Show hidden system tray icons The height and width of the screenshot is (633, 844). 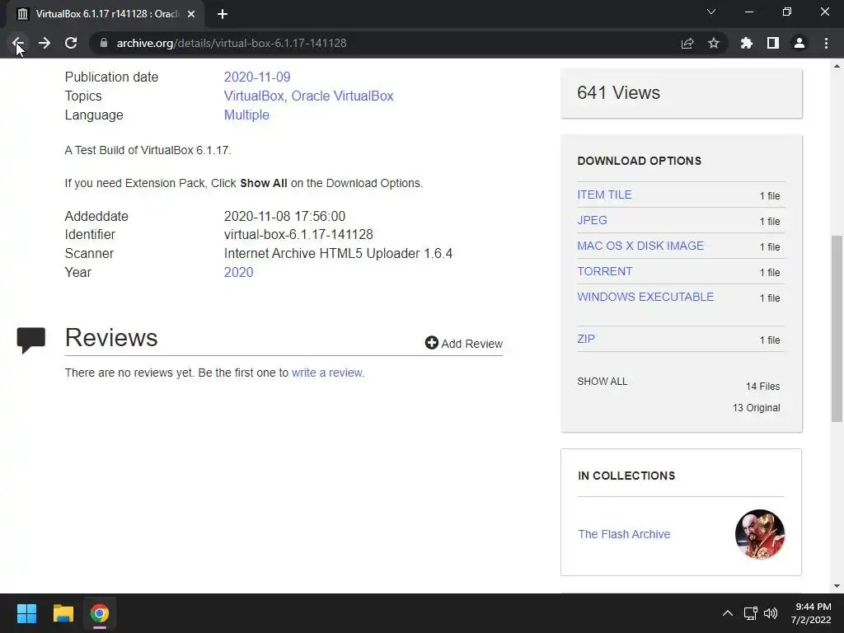[727, 613]
